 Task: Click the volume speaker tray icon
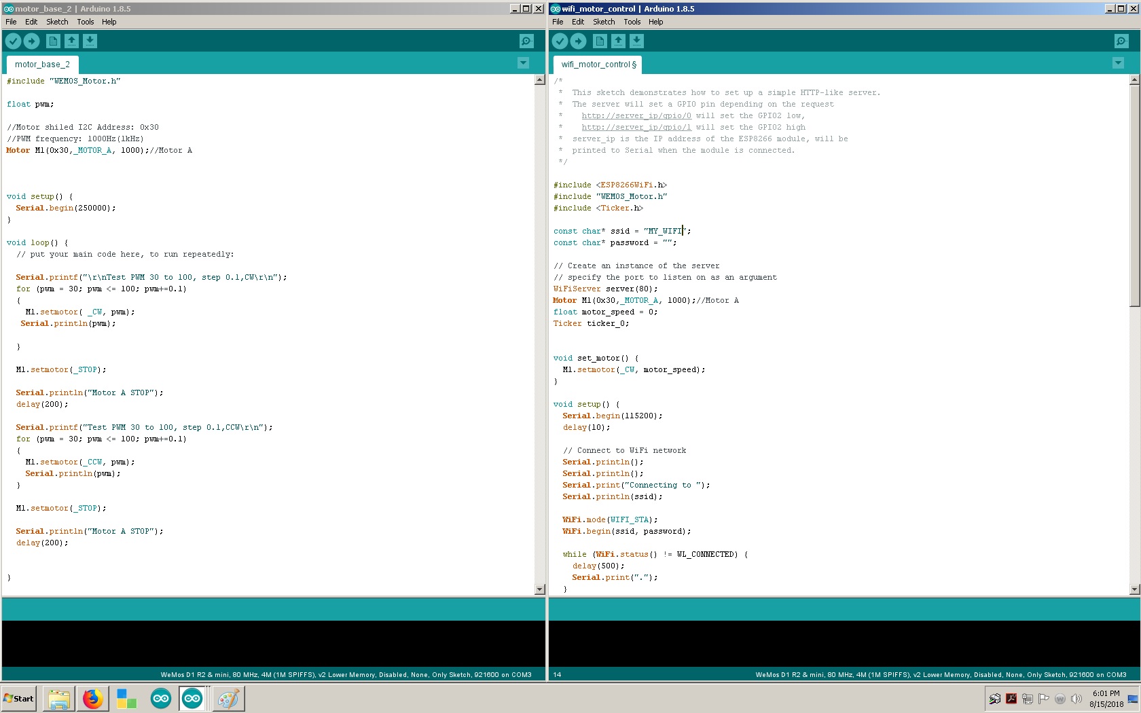[1076, 699]
